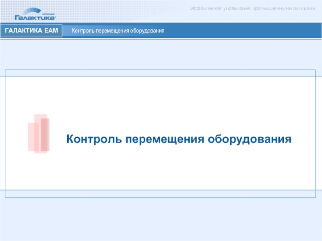Click the slogan Эффективное управление промышленными активами
This screenshot has width=322, height=241.
coord(252,8)
